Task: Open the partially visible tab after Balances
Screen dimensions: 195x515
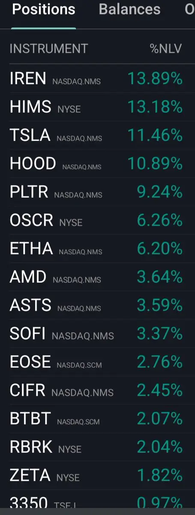Action: tap(189, 9)
